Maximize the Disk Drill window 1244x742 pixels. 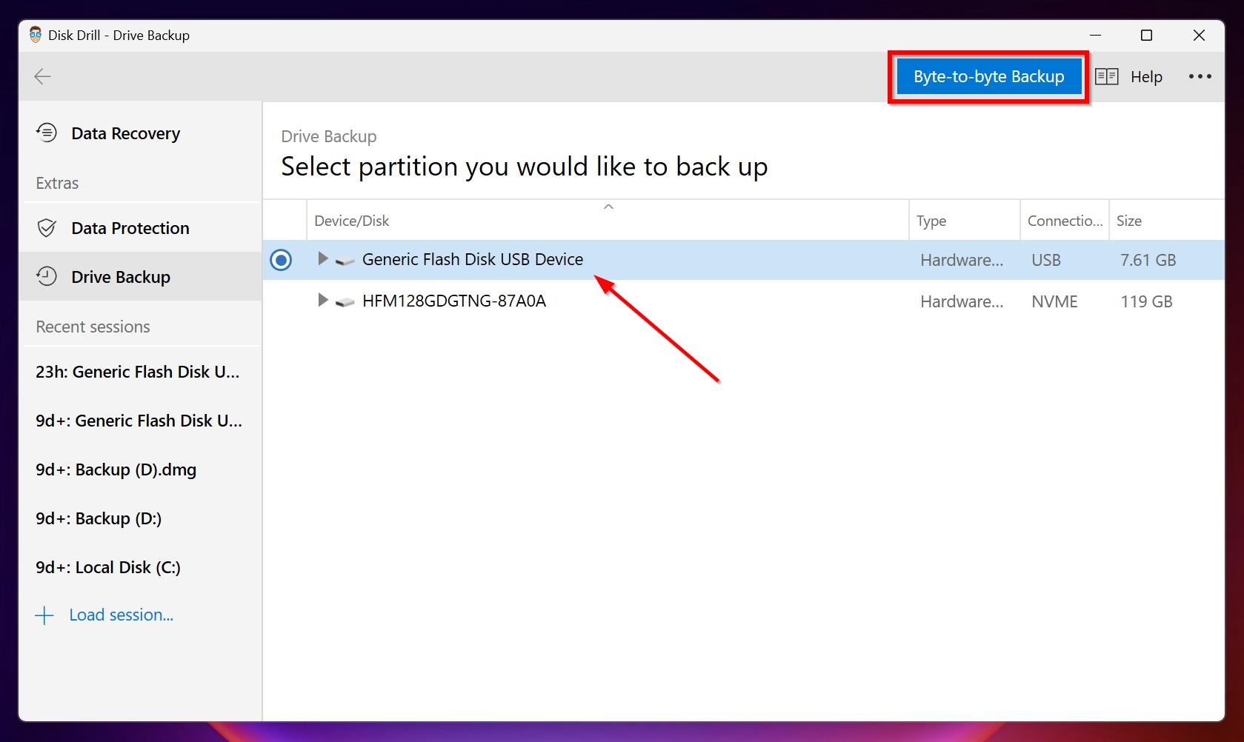[x=1146, y=36]
